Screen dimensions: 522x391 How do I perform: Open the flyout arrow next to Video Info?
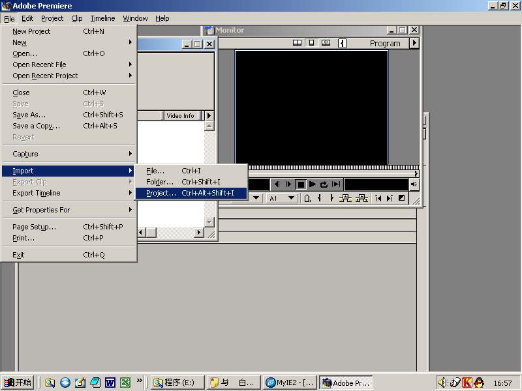(209, 115)
